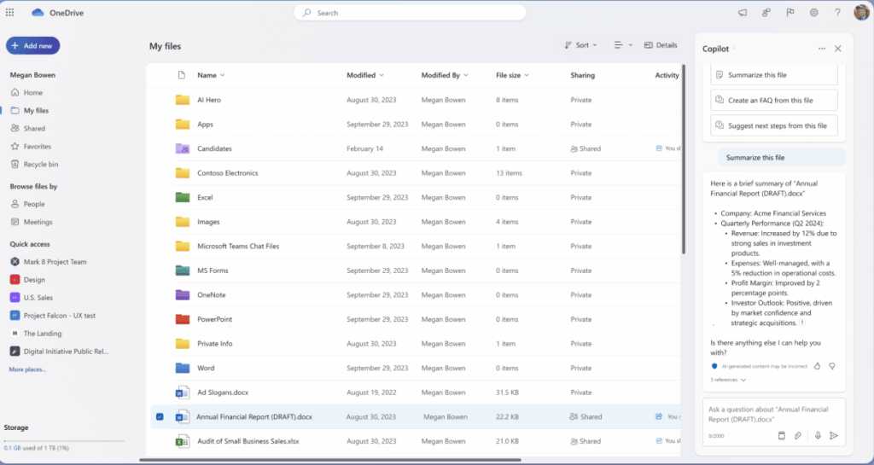
Task: Open the Private Info folder
Action: click(214, 344)
